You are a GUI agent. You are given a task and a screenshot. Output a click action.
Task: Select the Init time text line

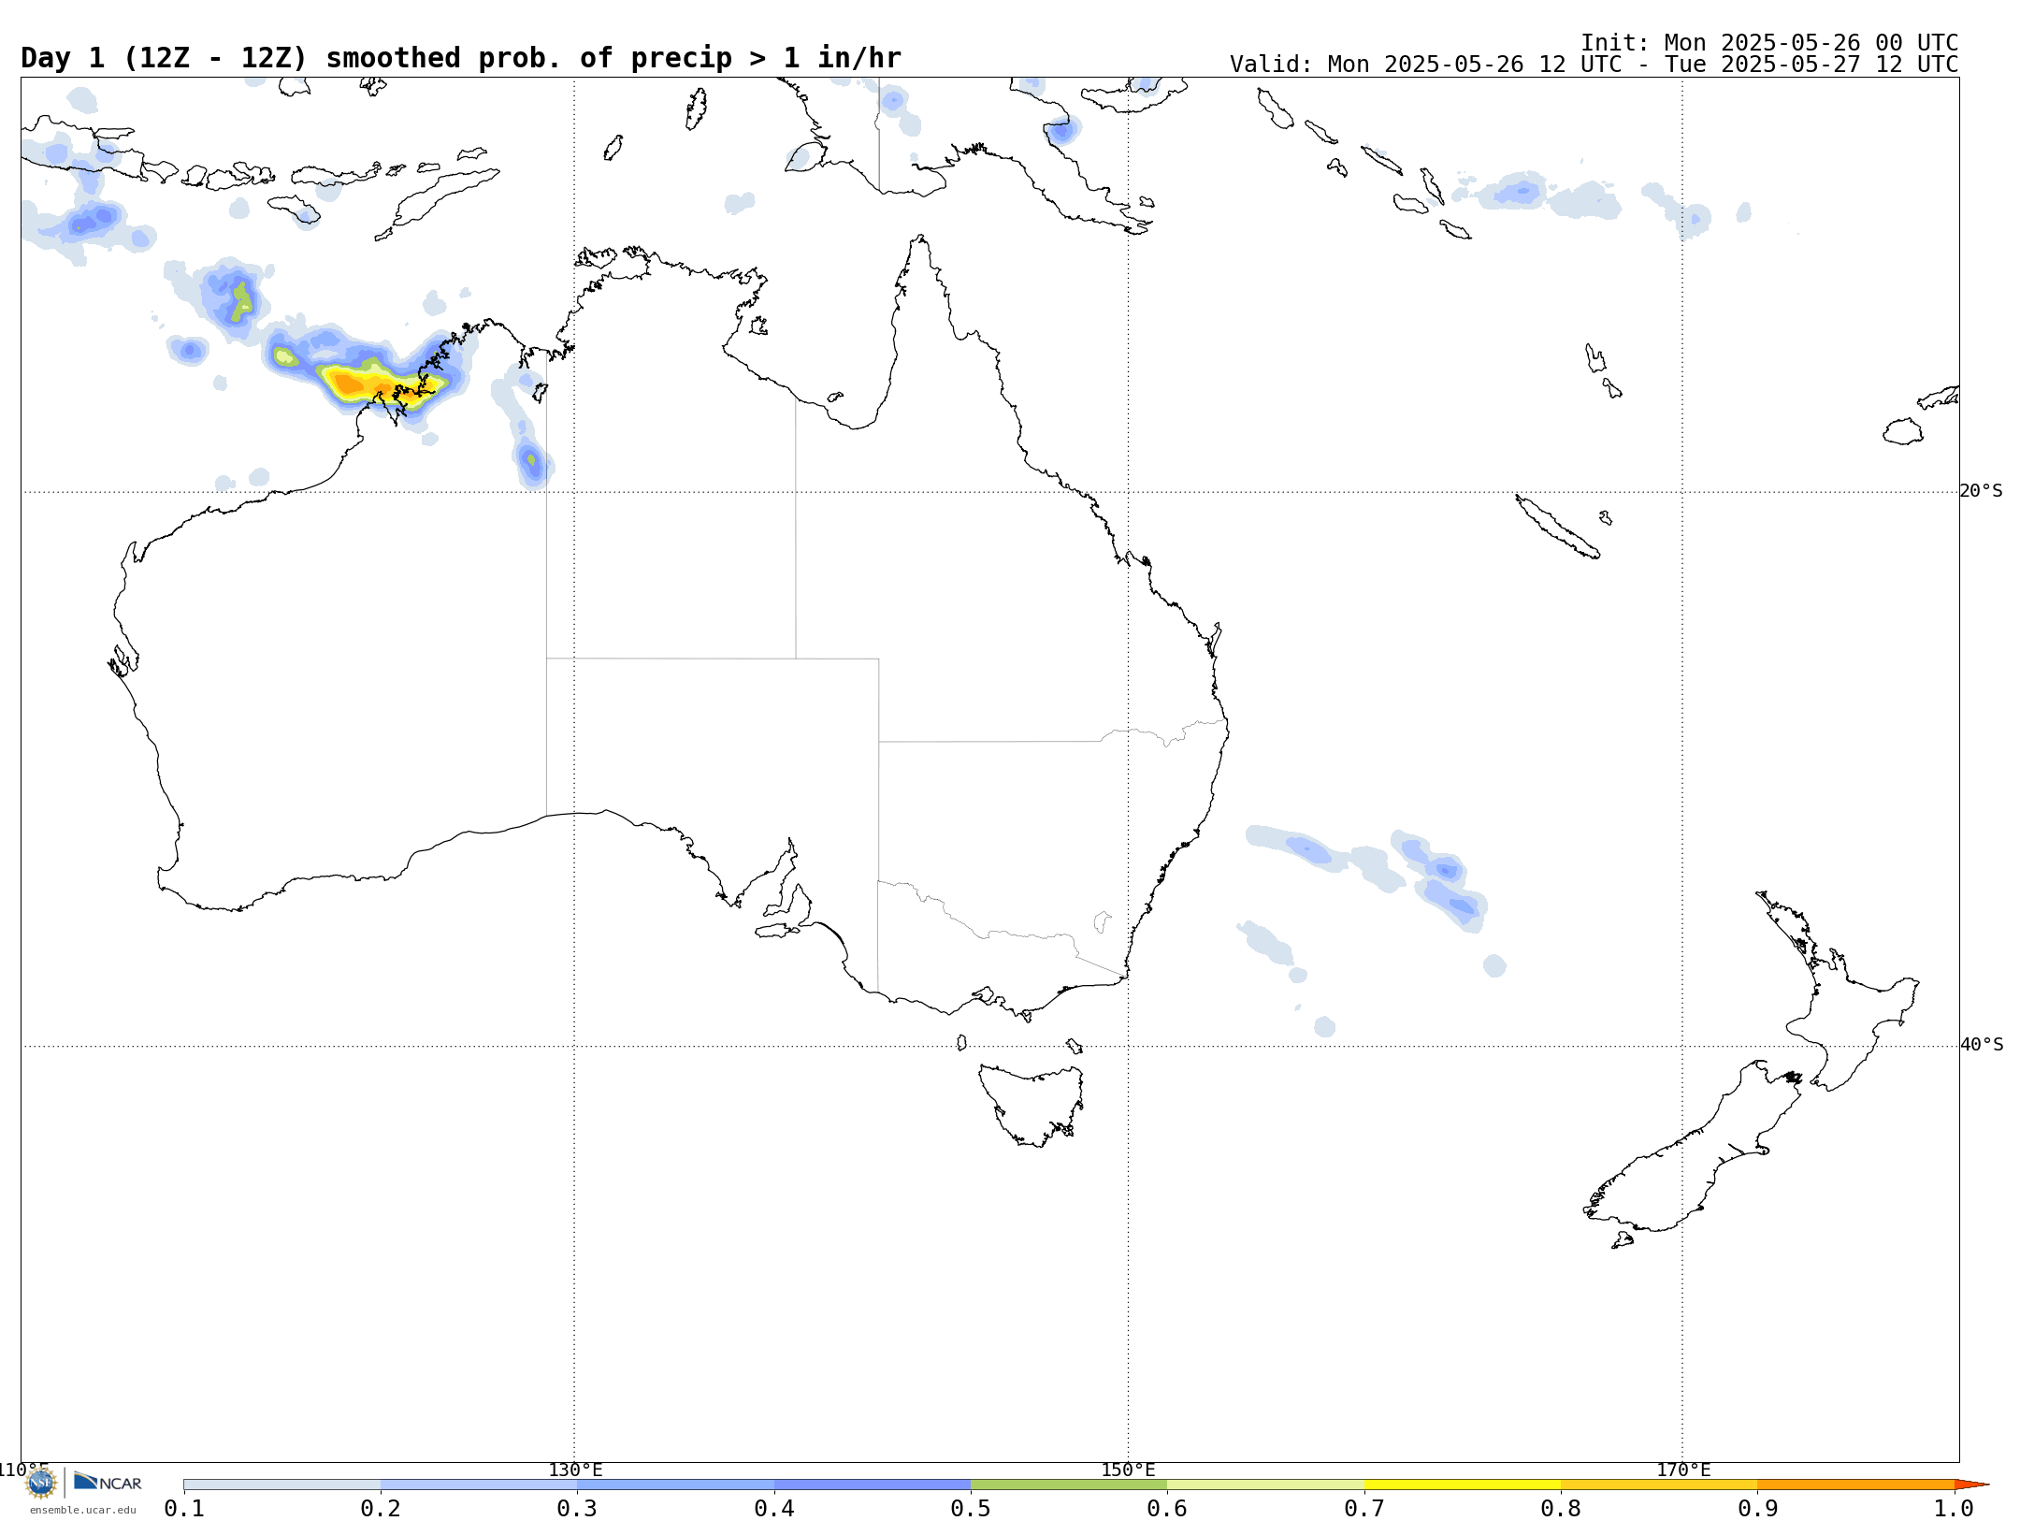click(1768, 42)
